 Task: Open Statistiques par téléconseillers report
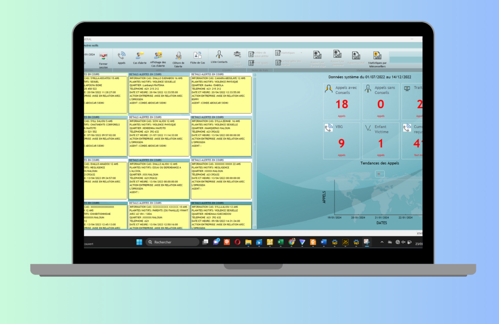click(377, 58)
